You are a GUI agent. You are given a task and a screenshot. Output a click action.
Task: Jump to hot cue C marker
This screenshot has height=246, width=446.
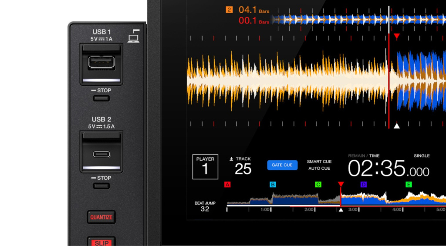pyautogui.click(x=318, y=185)
